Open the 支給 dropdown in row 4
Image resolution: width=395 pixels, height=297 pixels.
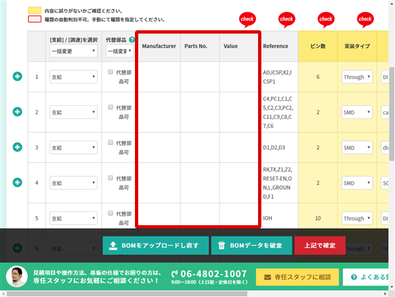(74, 183)
